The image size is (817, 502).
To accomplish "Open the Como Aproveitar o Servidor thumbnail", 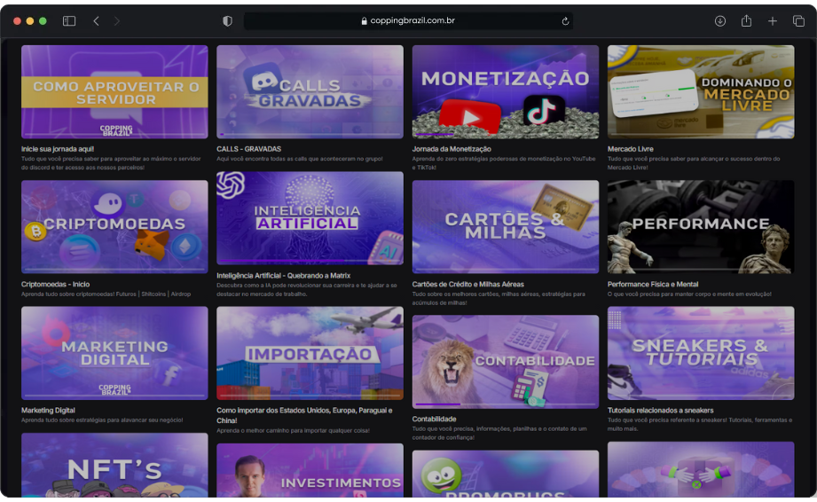I will pos(114,91).
